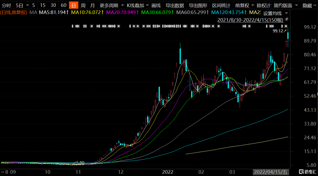
Task: Select the 月 monthly period
Action: tap(92, 5)
